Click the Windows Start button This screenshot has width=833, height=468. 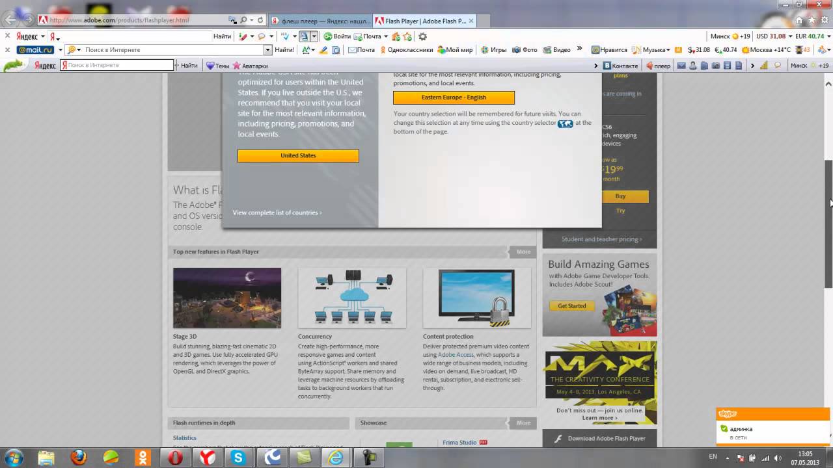(x=14, y=458)
